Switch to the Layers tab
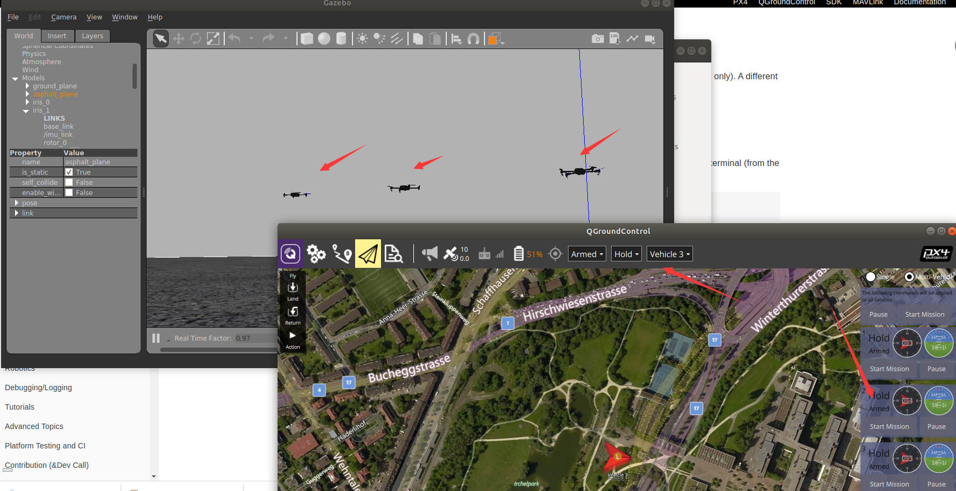The image size is (956, 491). pyautogui.click(x=92, y=36)
